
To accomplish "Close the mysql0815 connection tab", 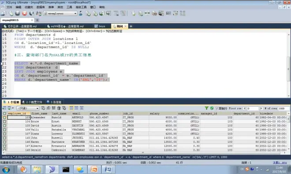I will click(32, 20).
